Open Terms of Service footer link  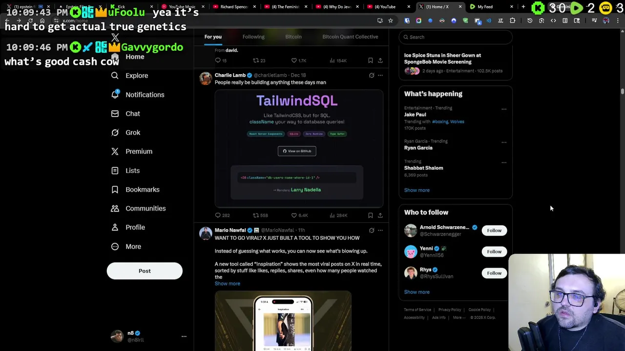click(417, 310)
